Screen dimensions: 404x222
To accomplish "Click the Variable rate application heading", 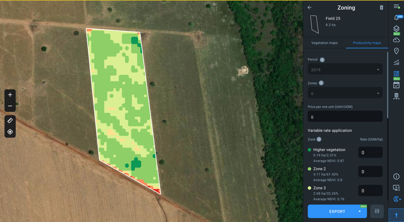I will click(330, 130).
